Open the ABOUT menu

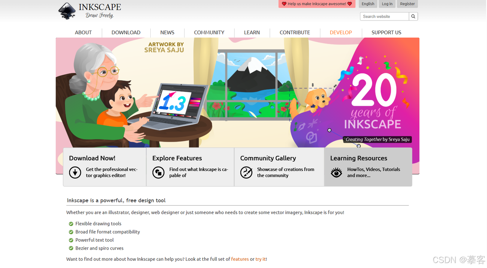pos(83,32)
